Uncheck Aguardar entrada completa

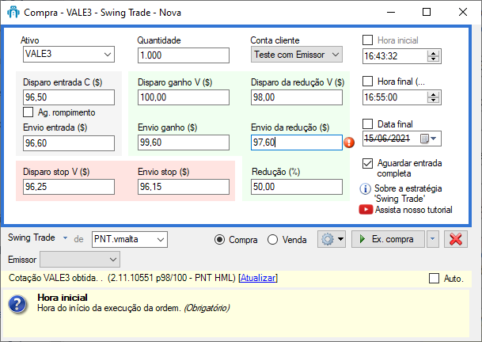click(x=368, y=163)
